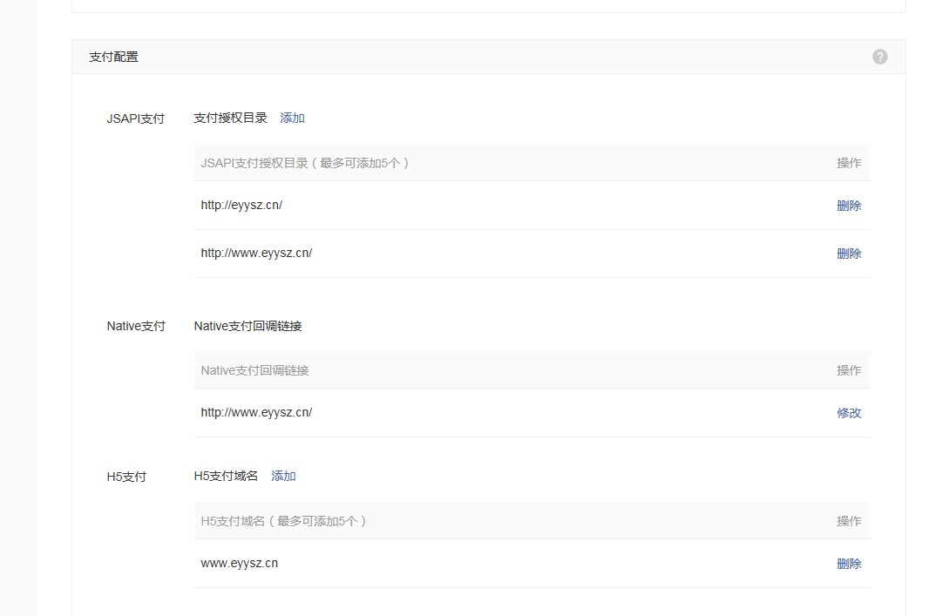
Task: Click the http://eyysz.cn/ URL entry
Action: tap(241, 205)
